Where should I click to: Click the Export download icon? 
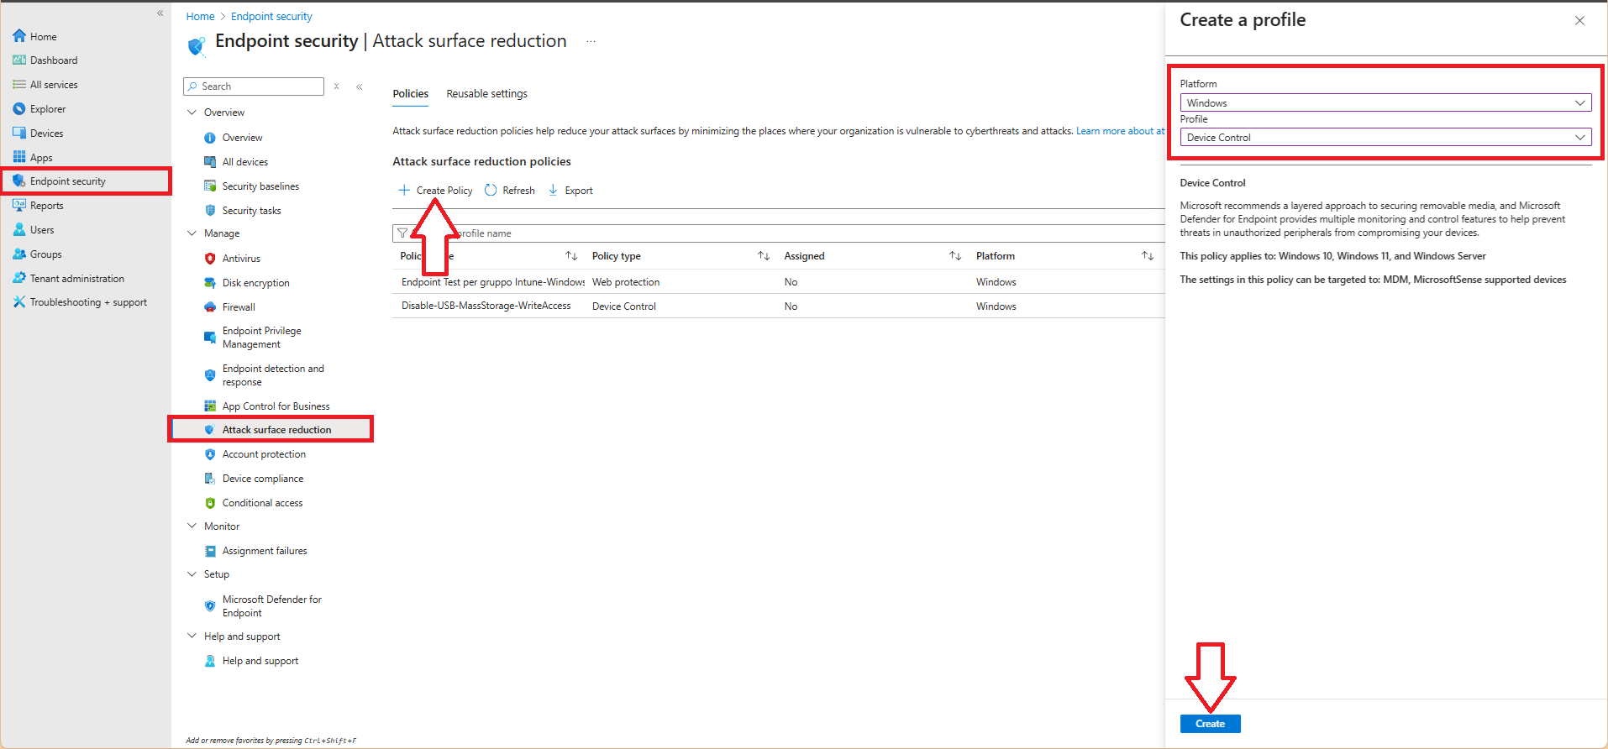[553, 191]
